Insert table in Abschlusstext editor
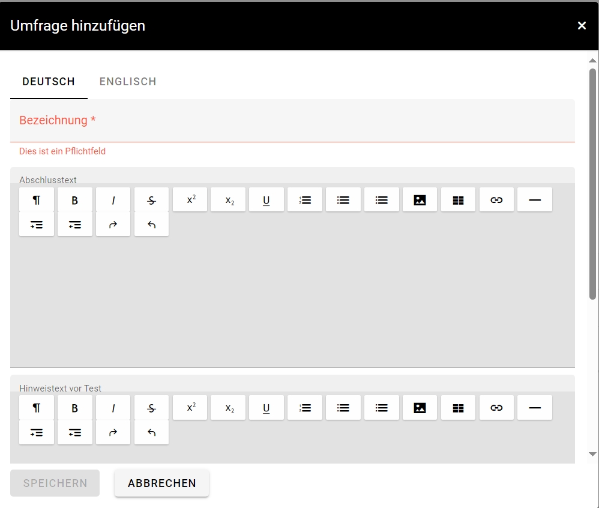This screenshot has width=599, height=508. (458, 200)
